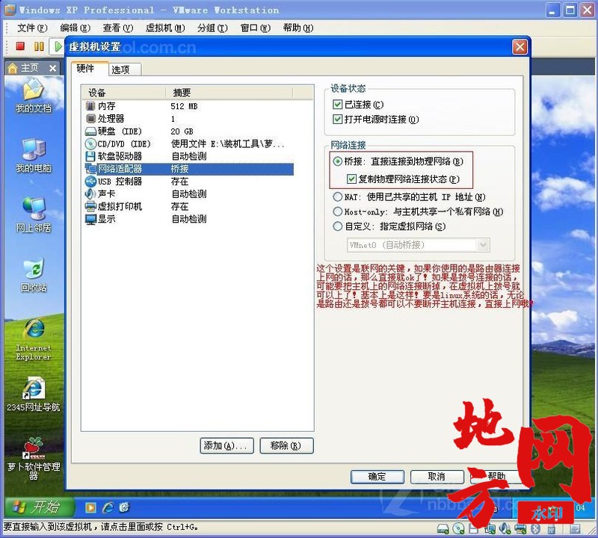Open the 2345网址导航 desktop shortcut
598x538 pixels.
34,395
